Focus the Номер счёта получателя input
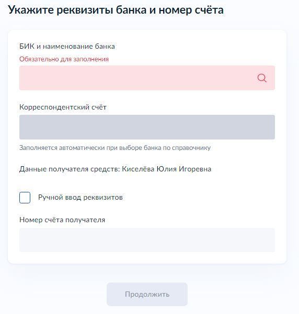 pyautogui.click(x=147, y=240)
